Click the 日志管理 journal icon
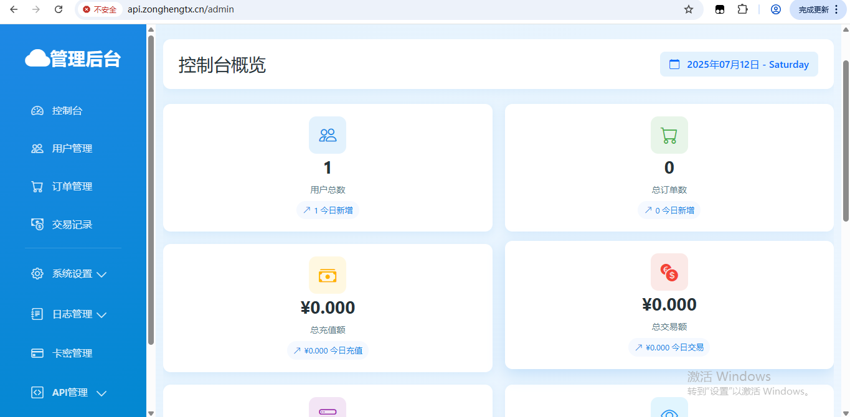This screenshot has width=850, height=417. 37,314
